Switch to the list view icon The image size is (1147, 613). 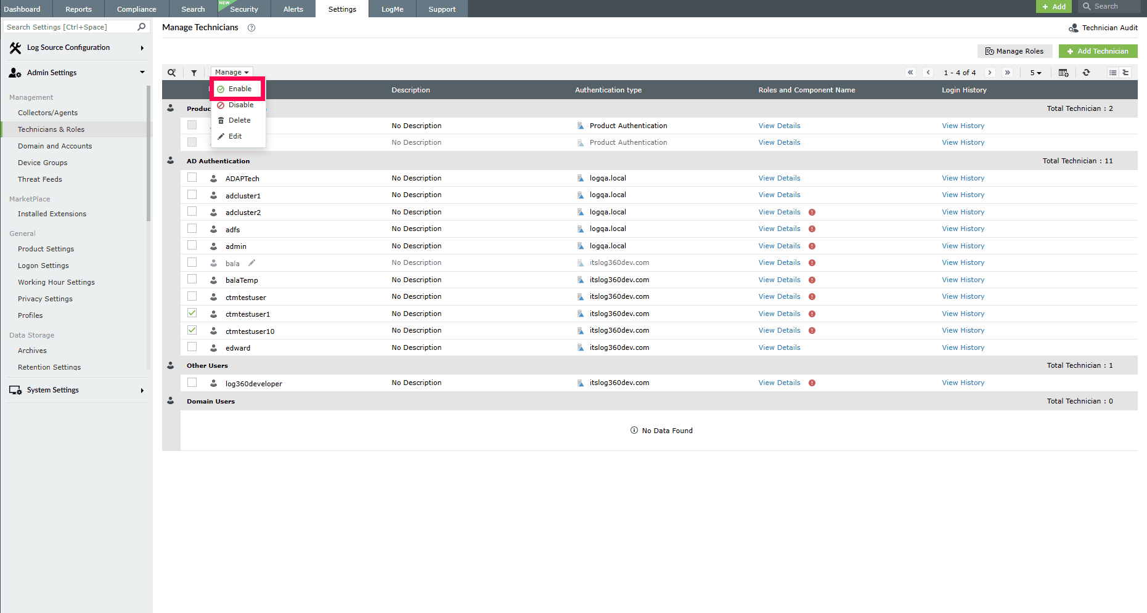(x=1113, y=73)
